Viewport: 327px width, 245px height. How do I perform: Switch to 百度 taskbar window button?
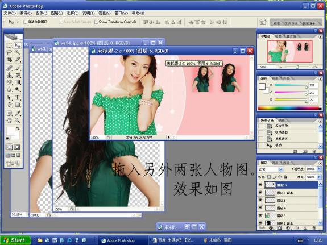point(173,240)
